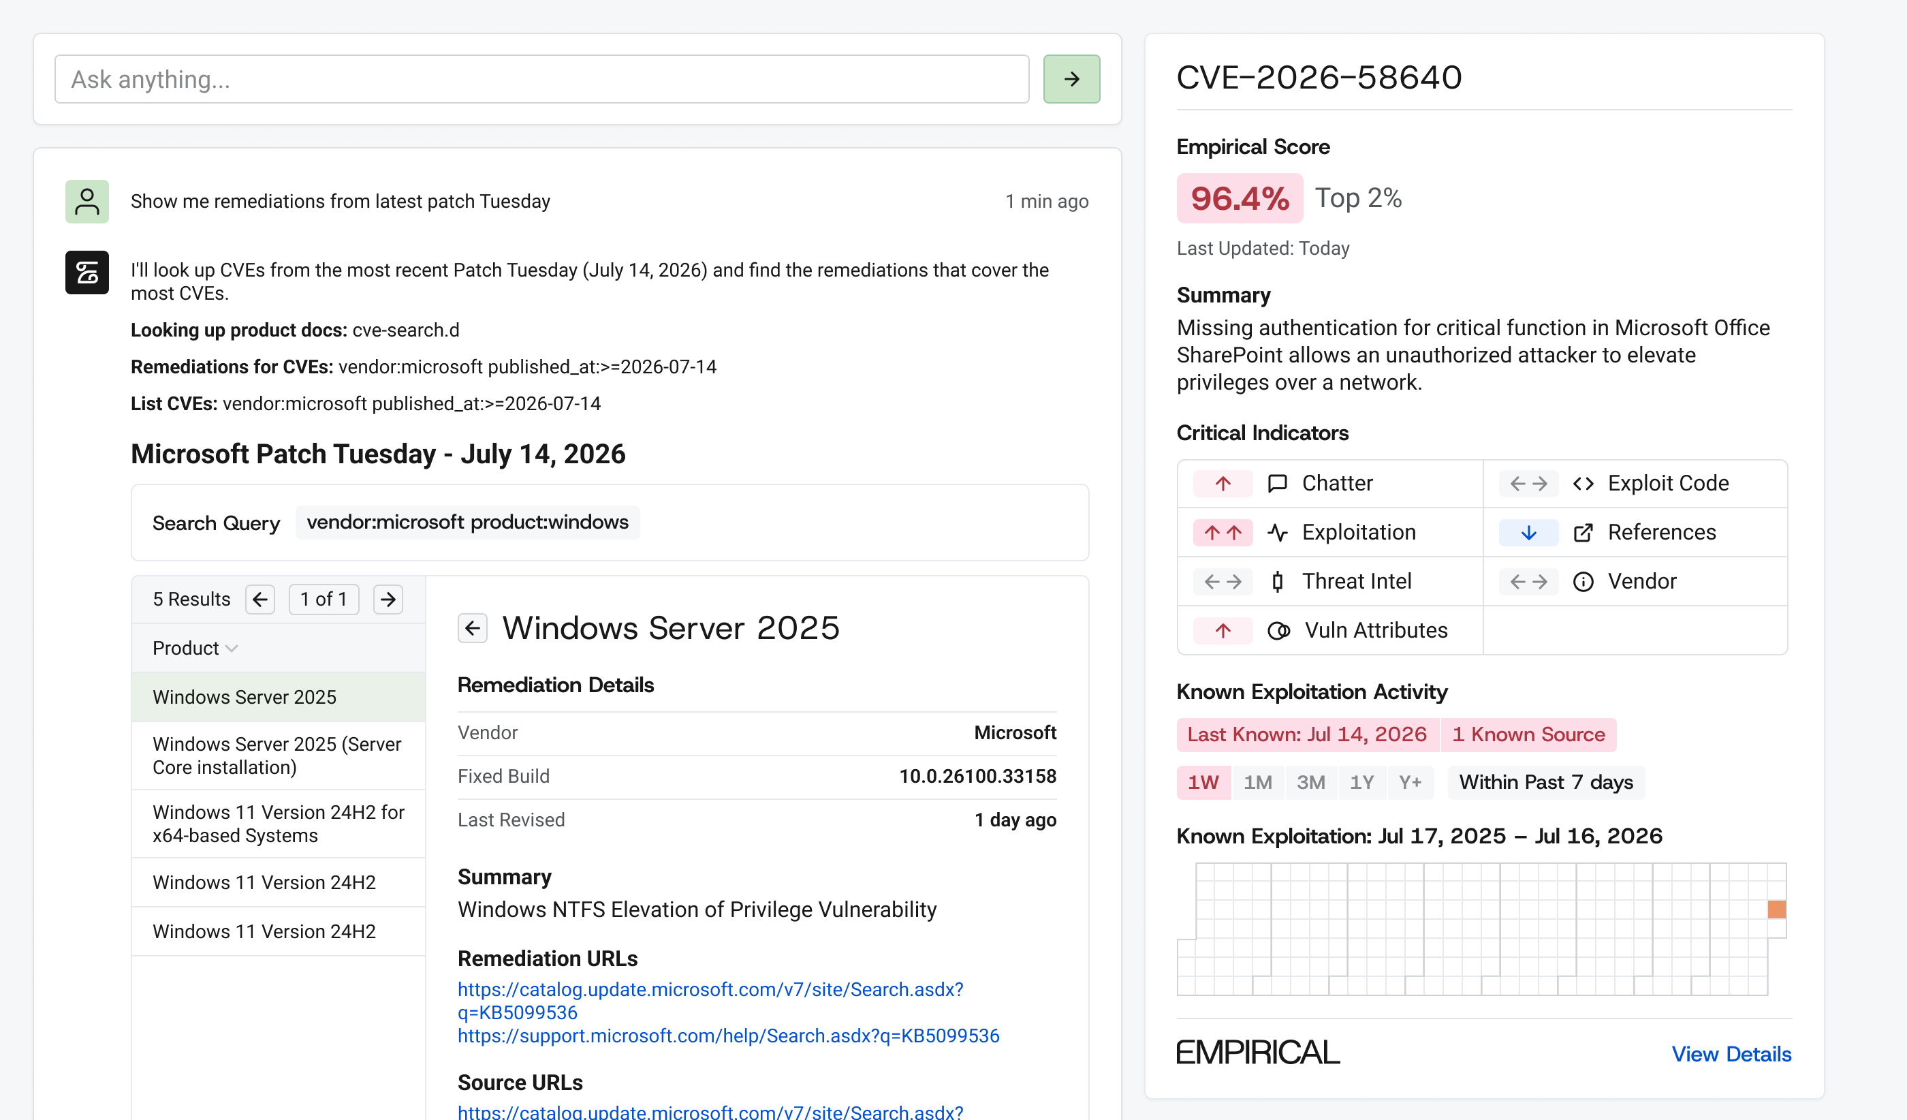Screen dimensions: 1907x1120
Task: Click the References external link icon
Action: [1583, 533]
